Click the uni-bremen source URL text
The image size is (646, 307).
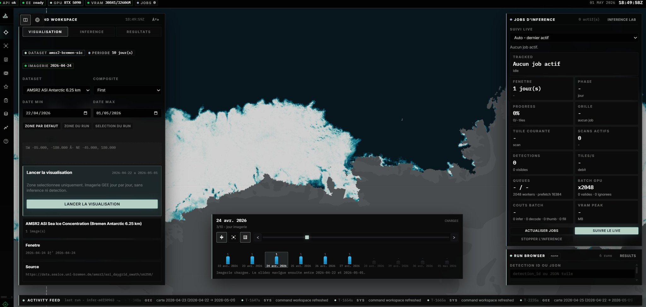(x=89, y=275)
